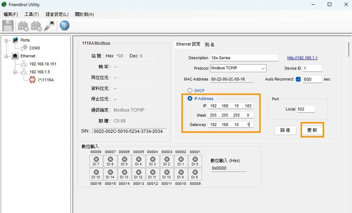Open Help with the blue question icon
Screen dimensions: 352x213
(65, 26)
